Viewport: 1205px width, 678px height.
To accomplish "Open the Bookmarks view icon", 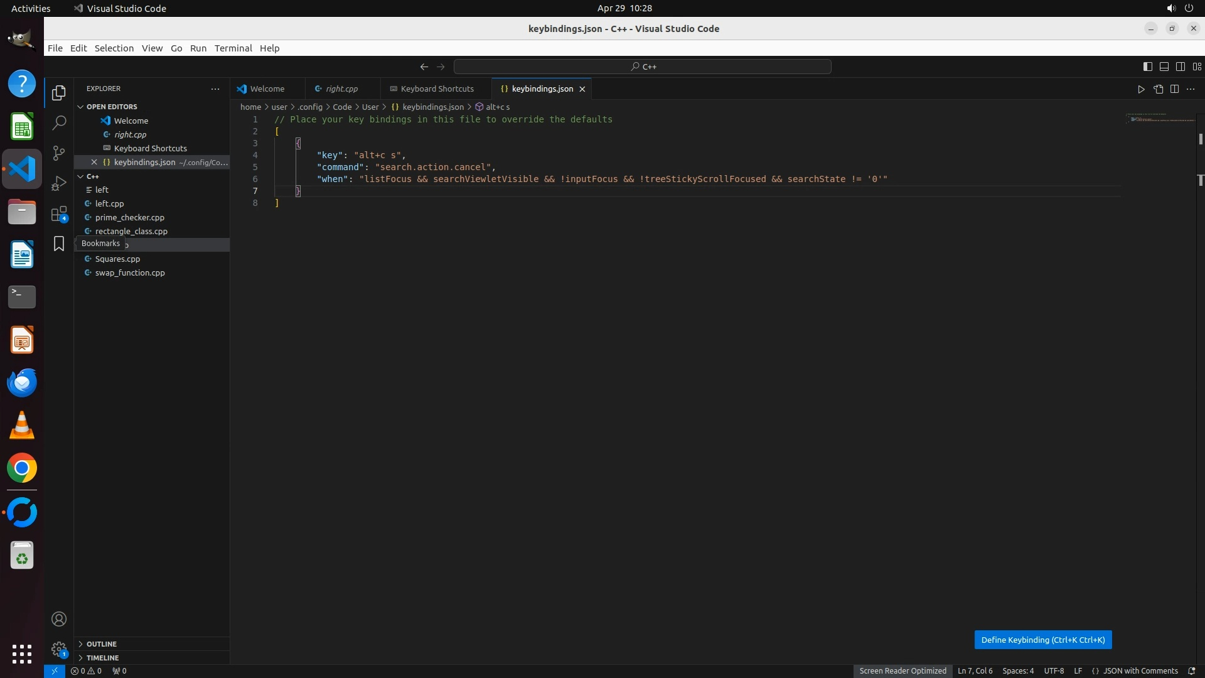I will pos(59,244).
